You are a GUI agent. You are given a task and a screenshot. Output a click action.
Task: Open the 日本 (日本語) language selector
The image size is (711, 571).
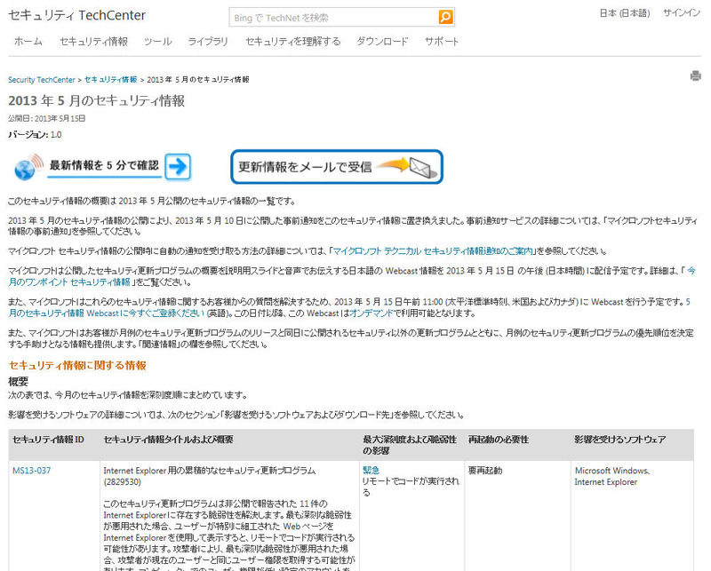pyautogui.click(x=624, y=13)
